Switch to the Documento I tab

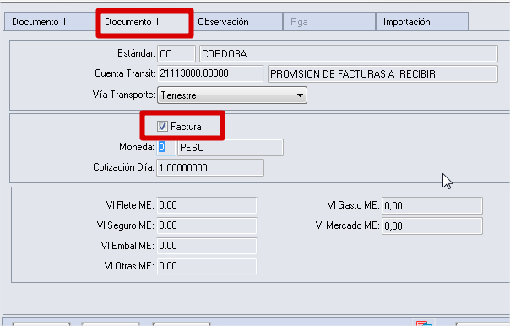point(51,22)
